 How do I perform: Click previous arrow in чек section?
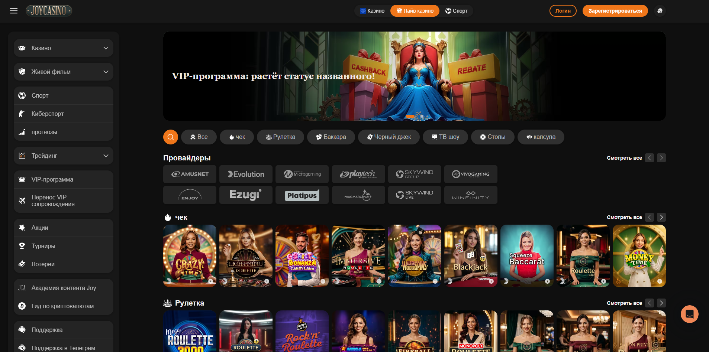click(x=650, y=217)
